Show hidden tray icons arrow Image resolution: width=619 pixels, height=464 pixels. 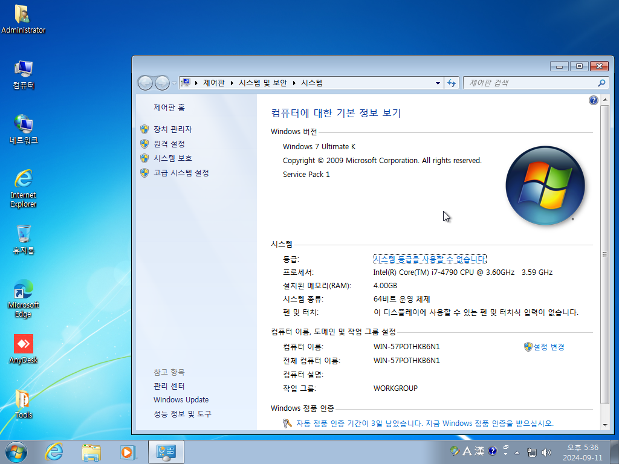pos(517,453)
